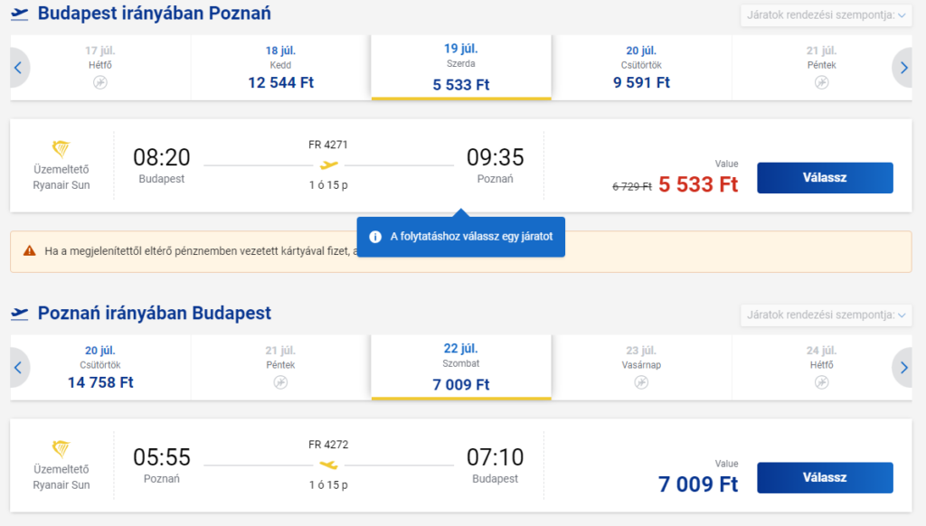
Task: Click the plane icon on FR 4271 route line
Action: click(329, 165)
